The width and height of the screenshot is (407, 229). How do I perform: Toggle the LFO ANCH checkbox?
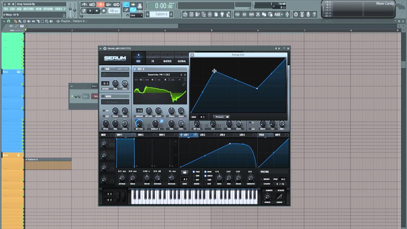205,176
